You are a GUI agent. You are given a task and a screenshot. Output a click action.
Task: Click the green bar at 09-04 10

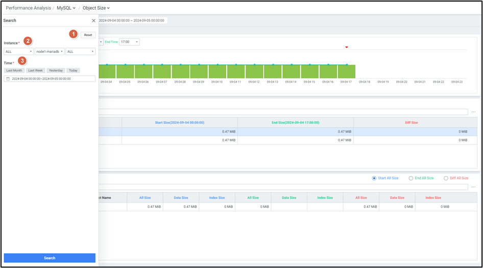pos(218,71)
